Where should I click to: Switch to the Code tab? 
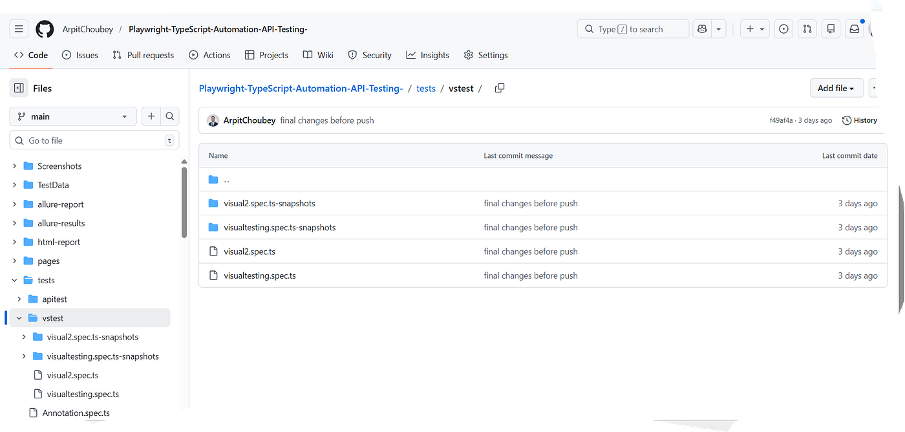[x=31, y=55]
